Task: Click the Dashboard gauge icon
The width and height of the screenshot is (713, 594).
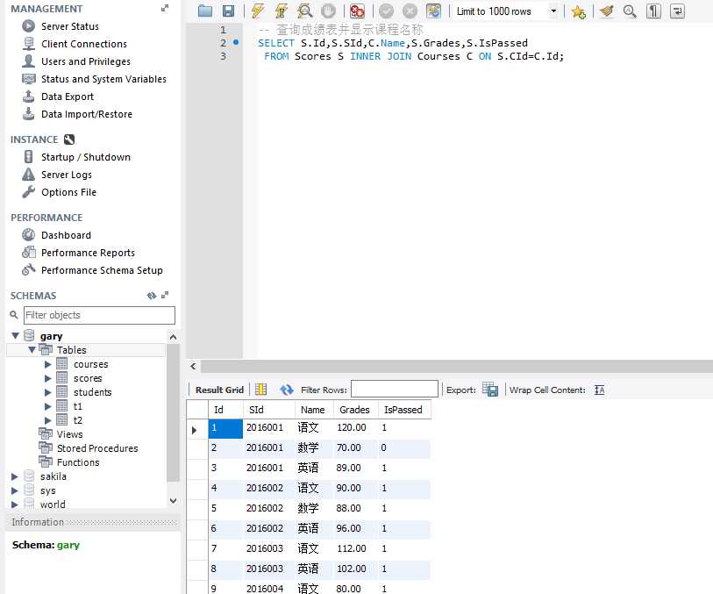Action: pos(28,234)
